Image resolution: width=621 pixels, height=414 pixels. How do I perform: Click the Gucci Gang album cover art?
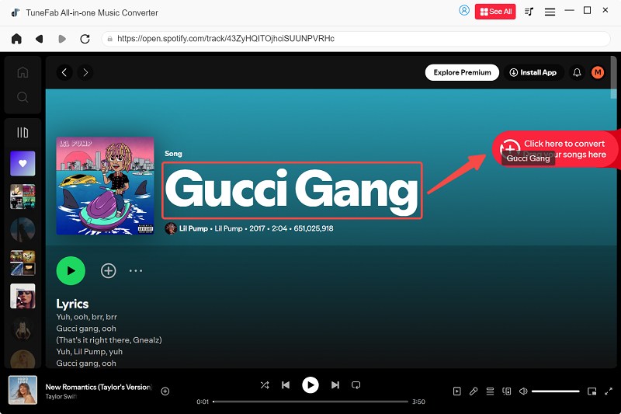coord(105,186)
